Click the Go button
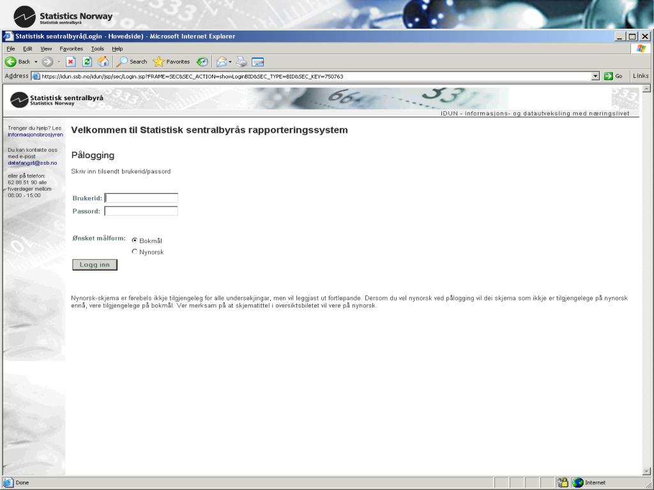 [613, 77]
